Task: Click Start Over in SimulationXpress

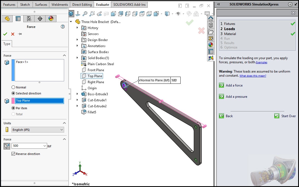Action: point(285,116)
